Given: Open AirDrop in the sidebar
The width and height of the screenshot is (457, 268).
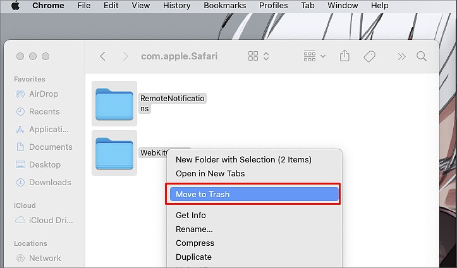Looking at the screenshot, I should [43, 94].
